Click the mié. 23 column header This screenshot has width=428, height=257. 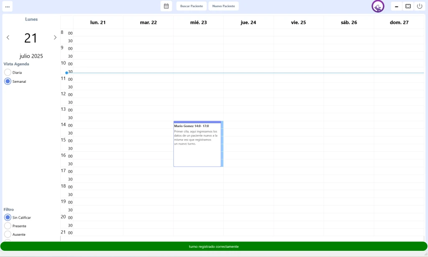tap(198, 23)
